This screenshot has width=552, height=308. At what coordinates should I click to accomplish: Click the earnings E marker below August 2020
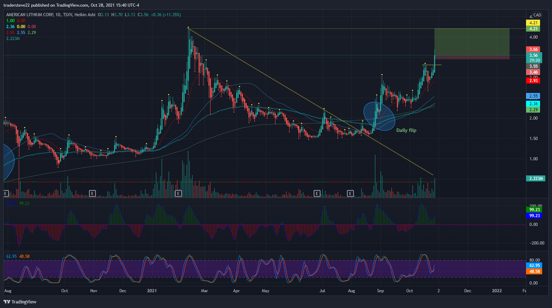click(6, 193)
